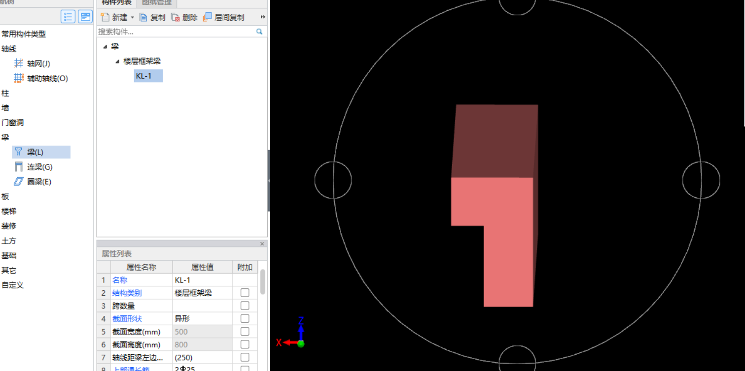This screenshot has width=745, height=371.
Task: Close the 属性列表 panel
Action: tap(262, 244)
